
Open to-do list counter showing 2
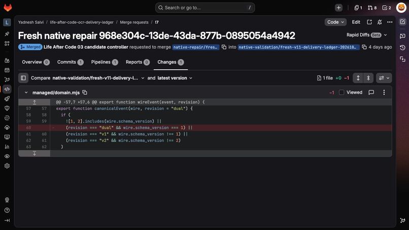coord(387,8)
